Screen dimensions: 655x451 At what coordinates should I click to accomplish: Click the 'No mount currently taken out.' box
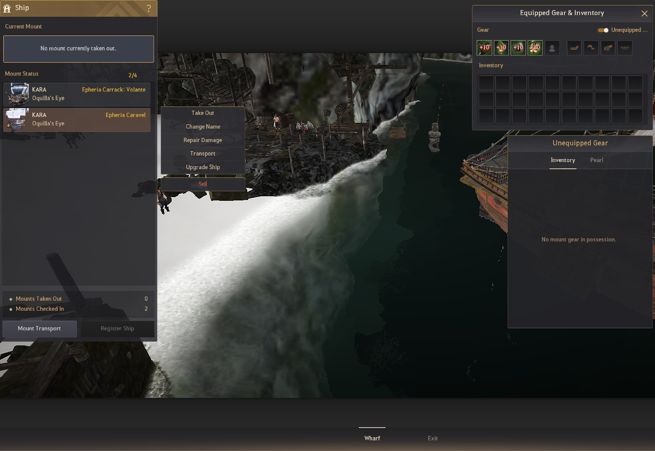(x=79, y=49)
